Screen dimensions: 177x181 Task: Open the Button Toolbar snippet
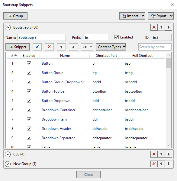[x=53, y=91]
